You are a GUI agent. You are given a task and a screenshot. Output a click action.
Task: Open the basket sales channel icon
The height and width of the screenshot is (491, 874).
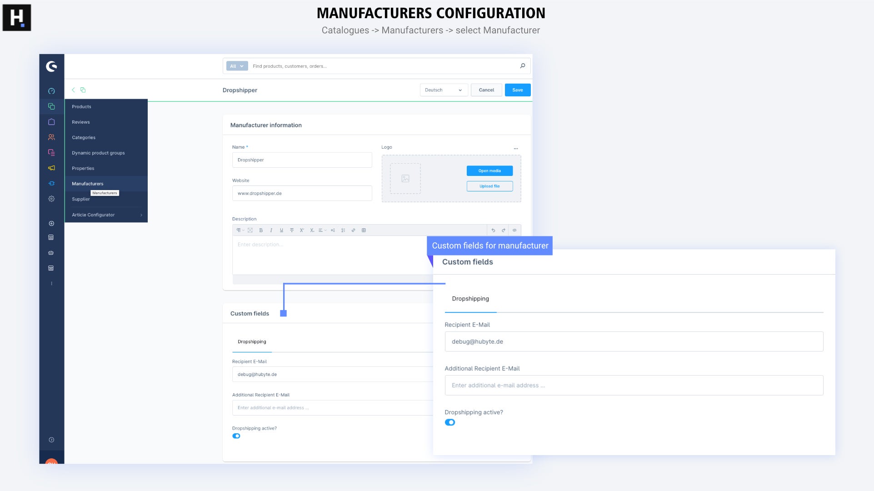pyautogui.click(x=51, y=253)
